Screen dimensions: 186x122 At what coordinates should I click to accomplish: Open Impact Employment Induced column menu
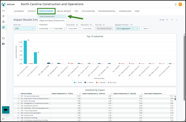(x=142, y=94)
